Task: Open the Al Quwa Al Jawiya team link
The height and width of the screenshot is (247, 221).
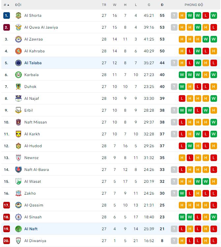Action: click(x=41, y=27)
